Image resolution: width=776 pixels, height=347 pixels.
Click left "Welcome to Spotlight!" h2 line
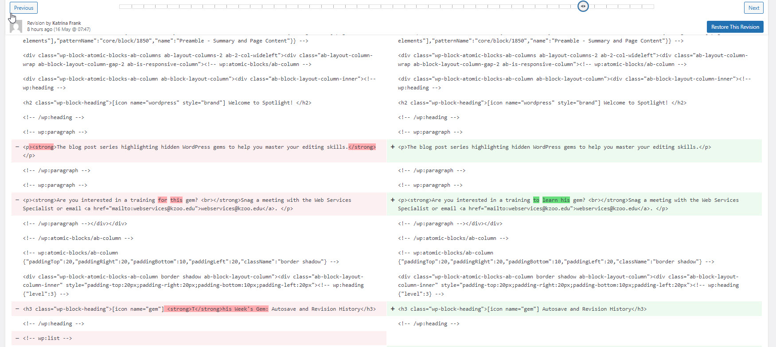167,103
